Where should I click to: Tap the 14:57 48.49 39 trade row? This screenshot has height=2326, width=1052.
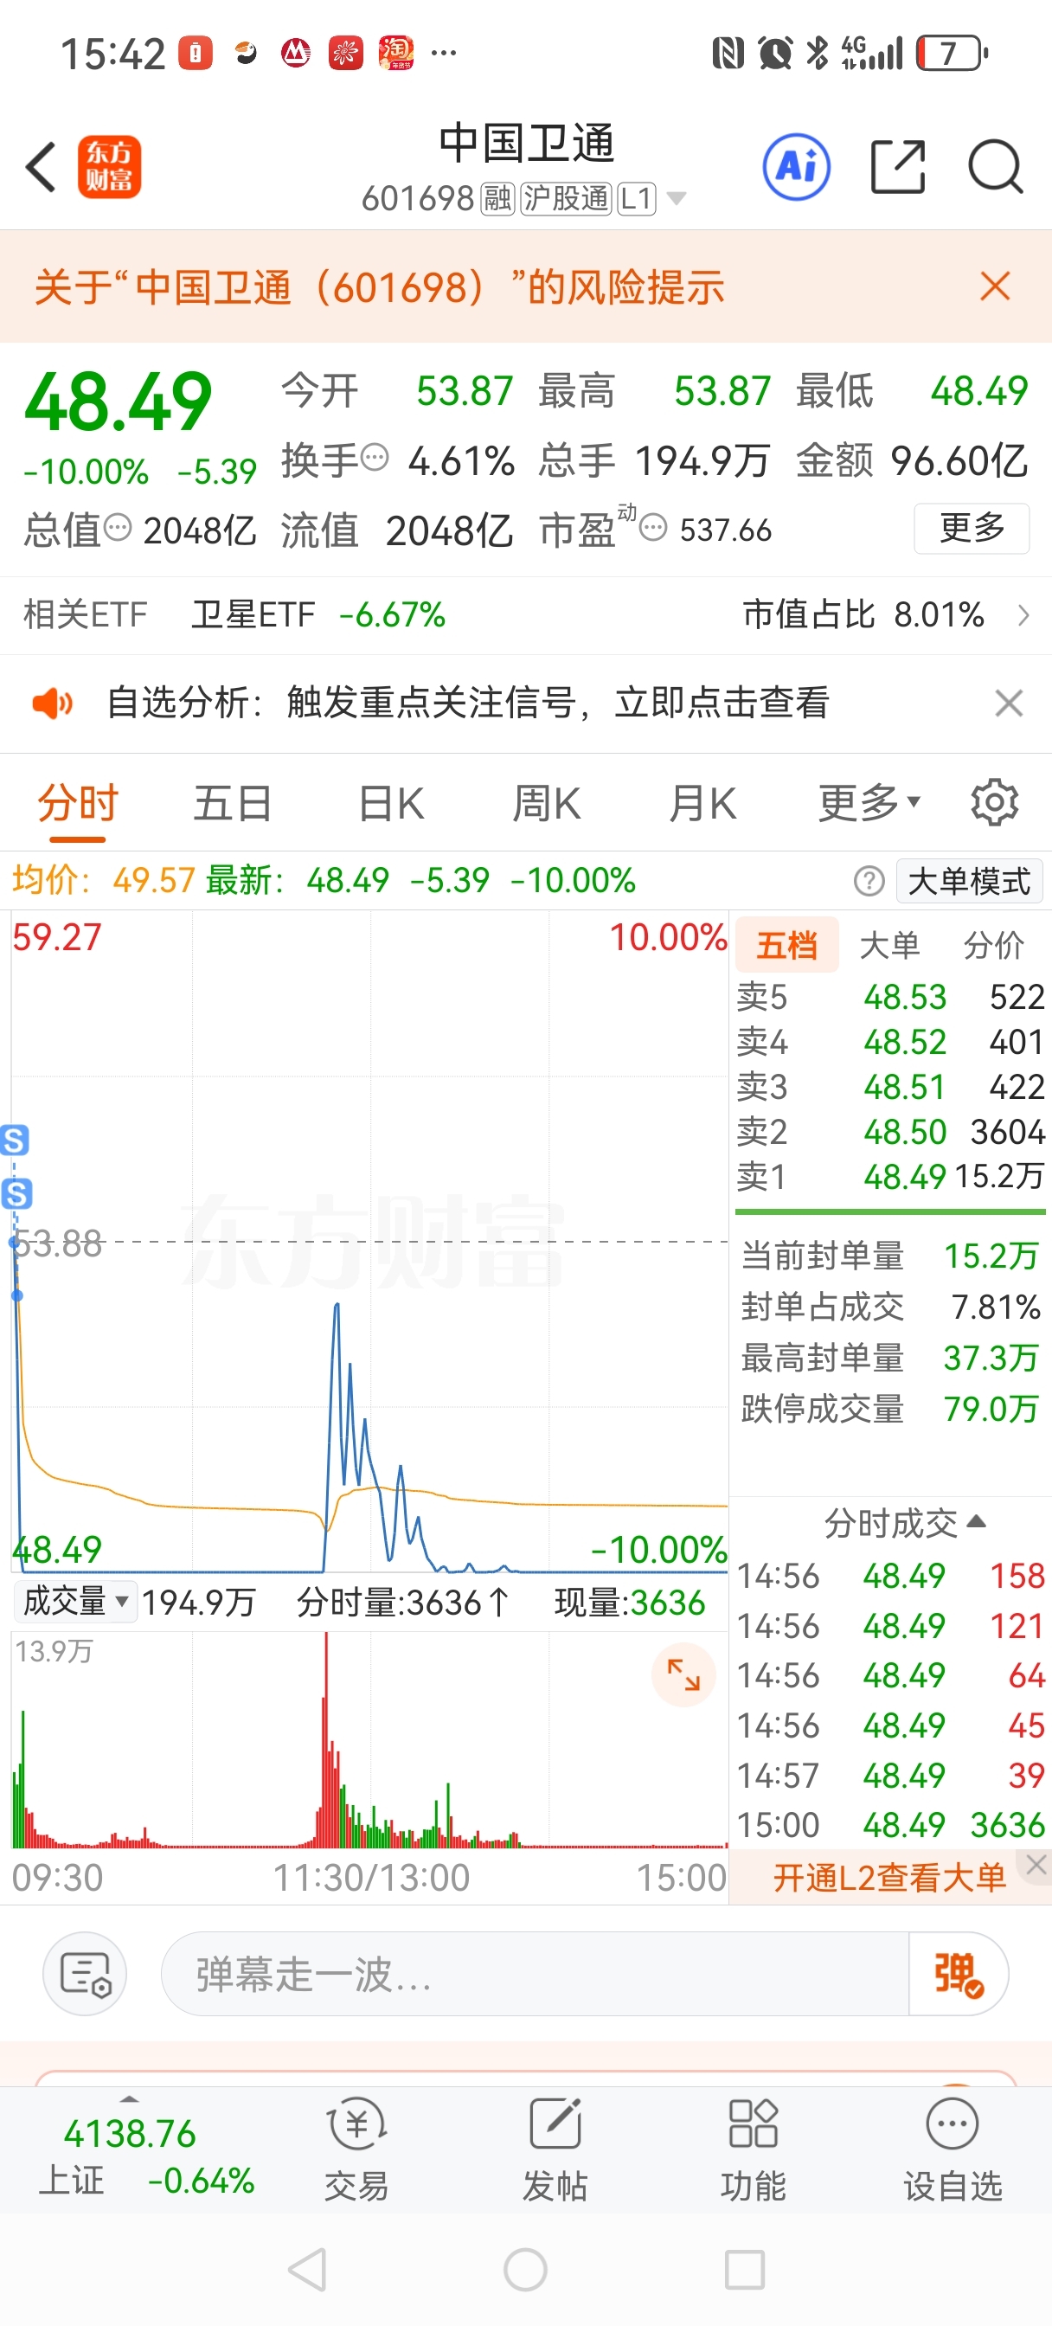coord(890,1775)
